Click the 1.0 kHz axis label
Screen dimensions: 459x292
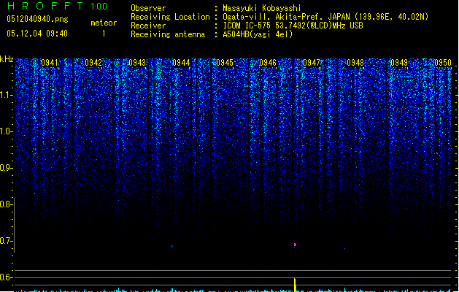click(7, 131)
